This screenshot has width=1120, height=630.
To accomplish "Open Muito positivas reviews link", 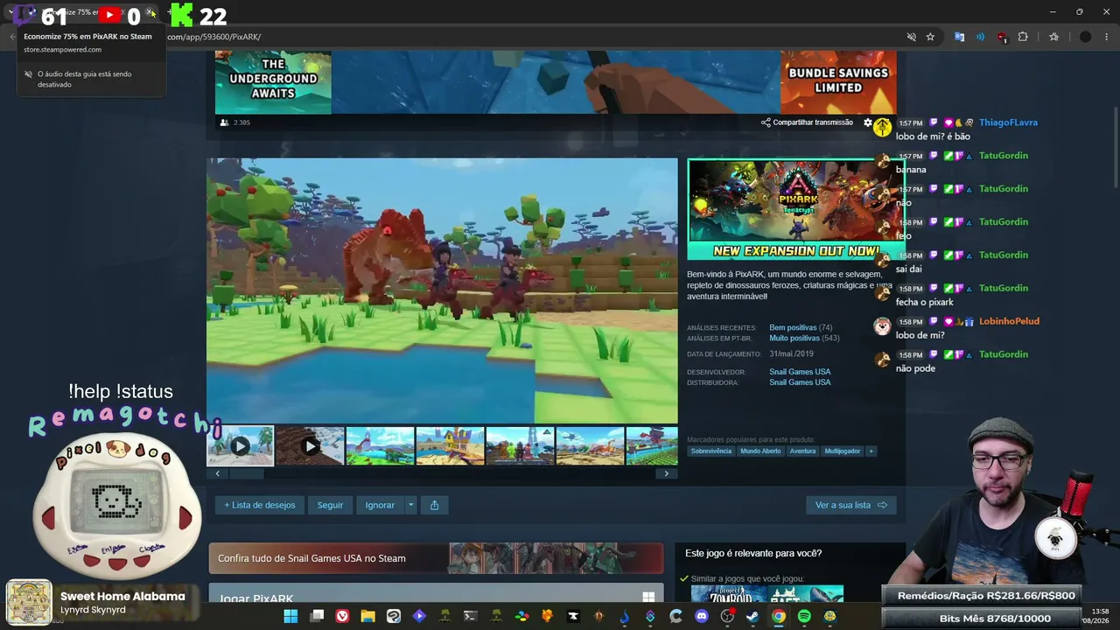I will pos(794,339).
